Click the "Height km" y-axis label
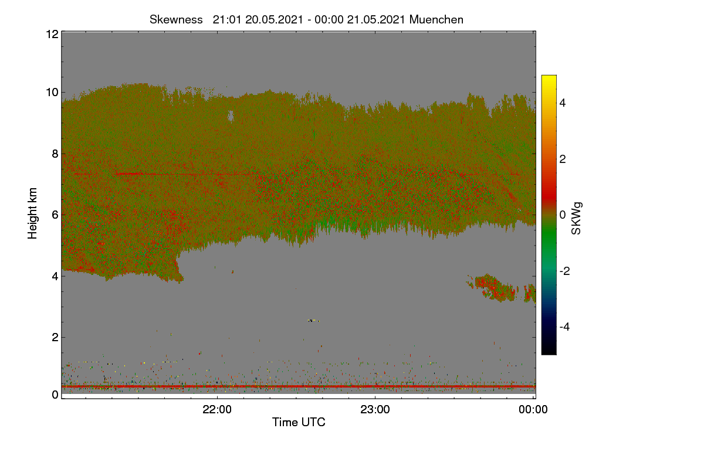Screen dimensions: 704x469 (33, 213)
